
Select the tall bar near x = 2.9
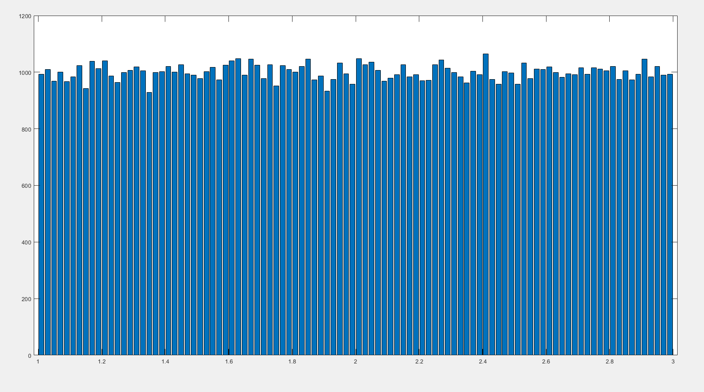tap(645, 195)
